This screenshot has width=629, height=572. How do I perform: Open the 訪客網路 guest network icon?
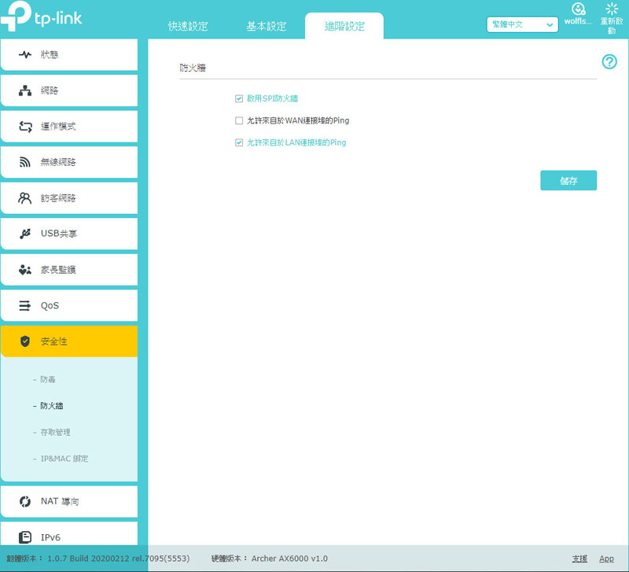point(25,198)
